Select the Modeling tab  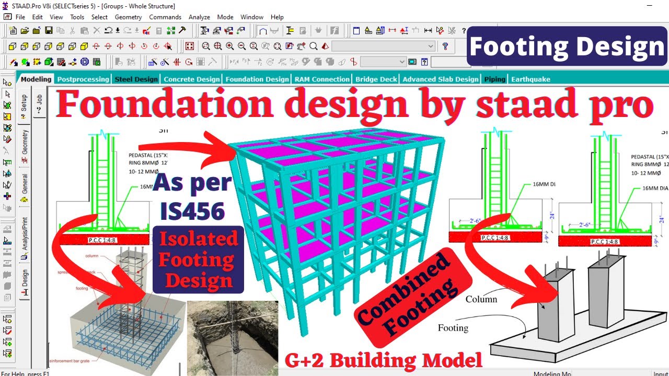[36, 79]
